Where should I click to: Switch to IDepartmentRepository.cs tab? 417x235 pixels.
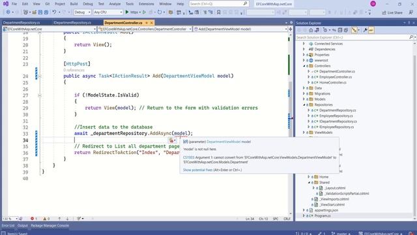pyautogui.click(x=72, y=23)
